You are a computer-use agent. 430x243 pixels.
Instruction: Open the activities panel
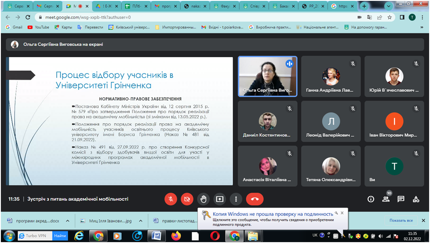tap(415, 199)
